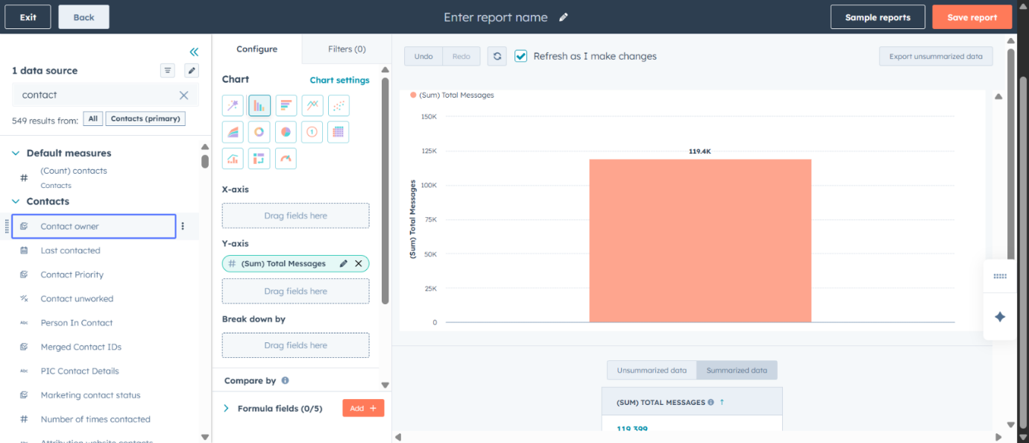Open the Summarized data tab
1029x443 pixels.
pos(737,369)
